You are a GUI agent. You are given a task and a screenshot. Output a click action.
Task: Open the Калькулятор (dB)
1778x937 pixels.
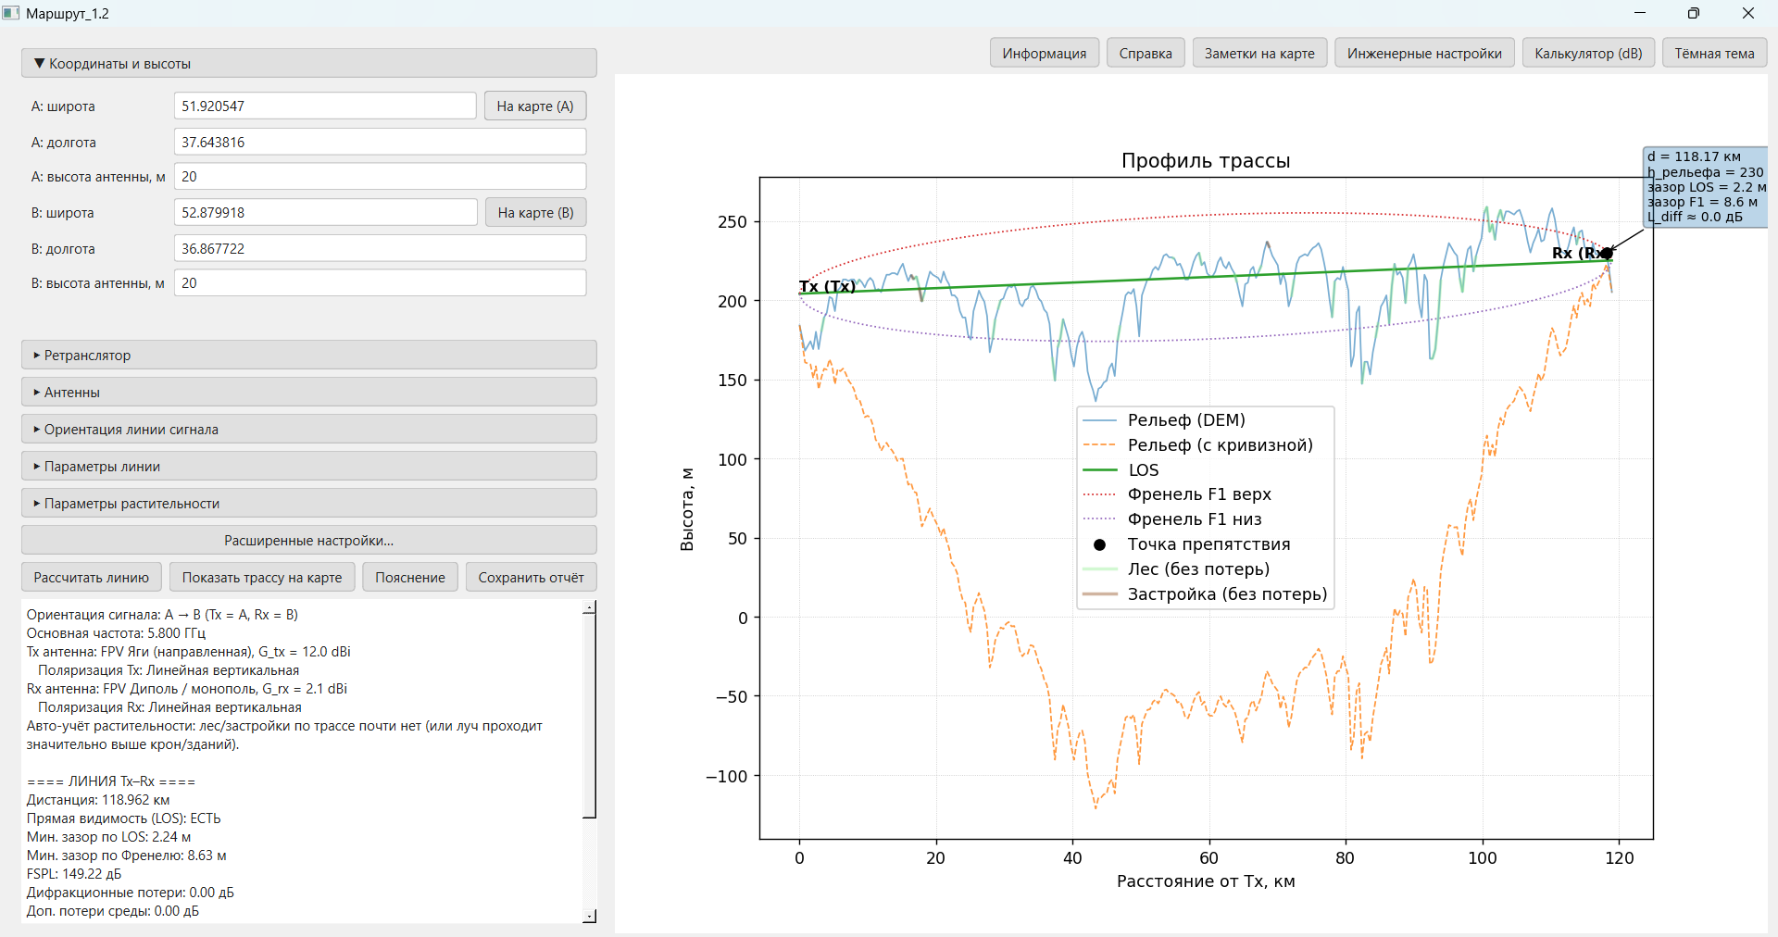tap(1587, 54)
